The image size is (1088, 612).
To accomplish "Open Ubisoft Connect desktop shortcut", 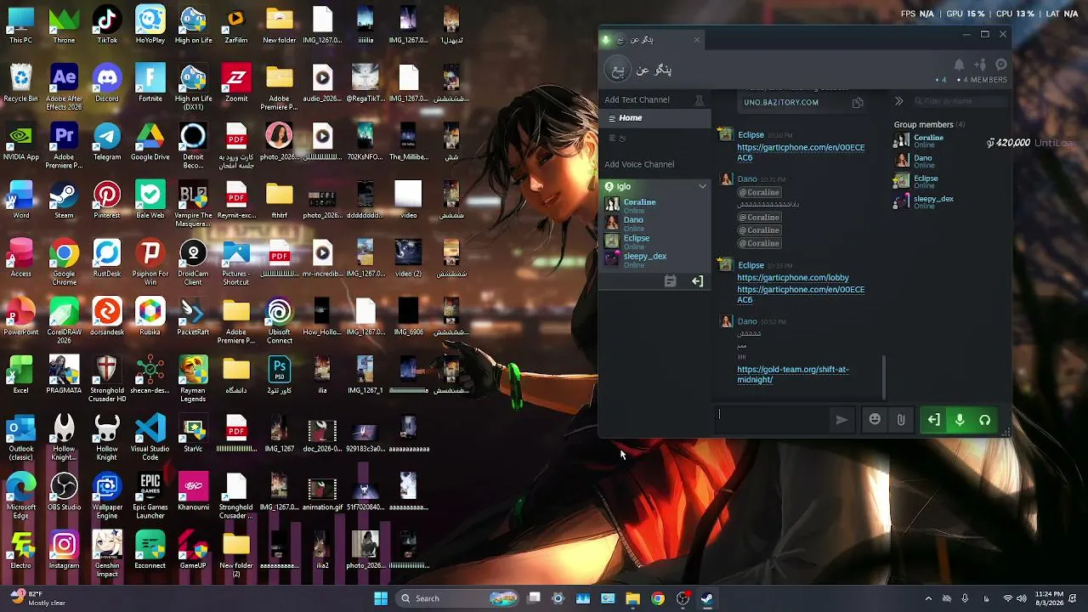I will coord(279,321).
